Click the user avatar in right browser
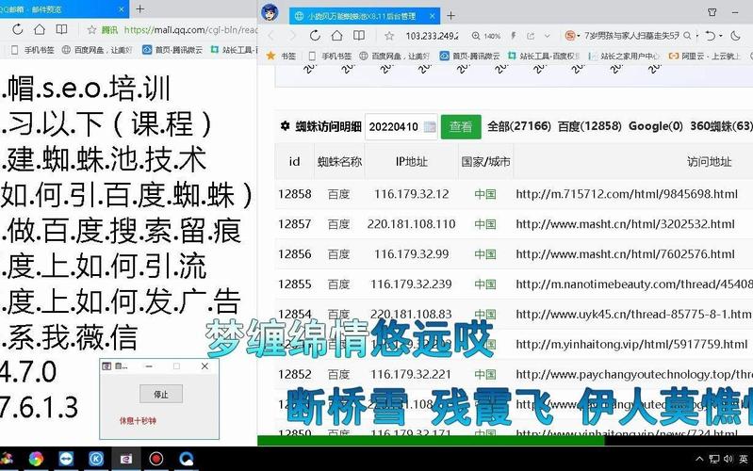The height and width of the screenshot is (471, 753). tap(270, 11)
